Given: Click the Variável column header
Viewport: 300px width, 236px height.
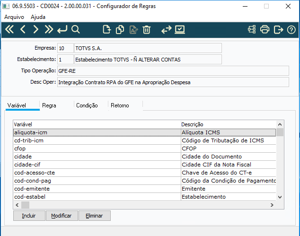Looking at the screenshot, I should [x=97, y=124].
